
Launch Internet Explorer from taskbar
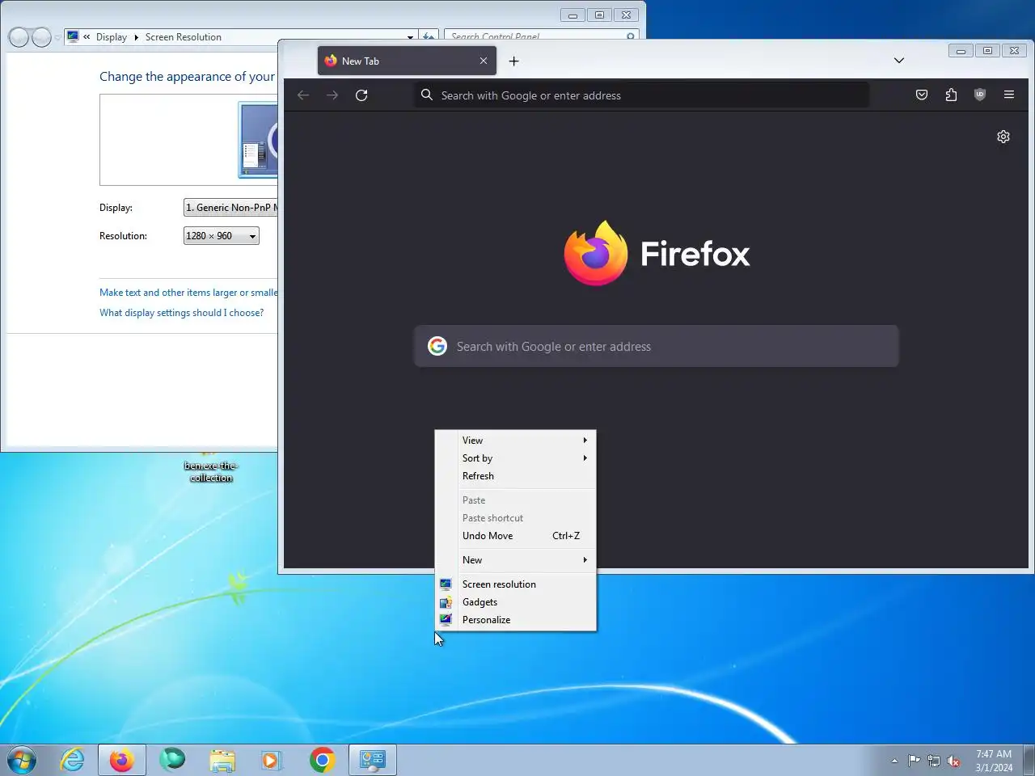pos(73,760)
